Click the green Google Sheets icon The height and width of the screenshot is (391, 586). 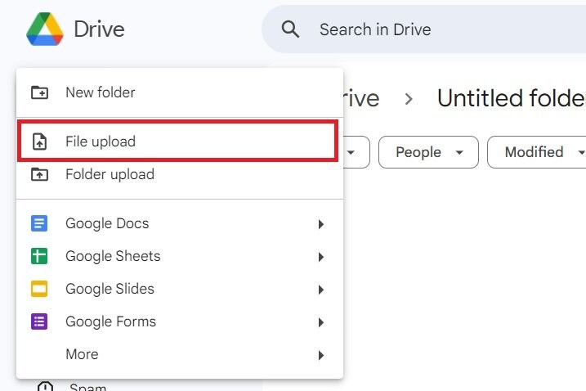tap(39, 256)
